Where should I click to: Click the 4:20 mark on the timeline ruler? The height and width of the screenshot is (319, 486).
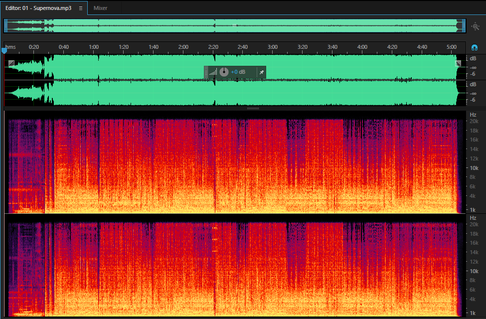[x=392, y=47]
